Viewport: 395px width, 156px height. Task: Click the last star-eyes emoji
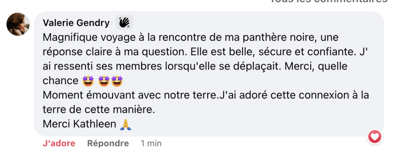click(x=117, y=81)
